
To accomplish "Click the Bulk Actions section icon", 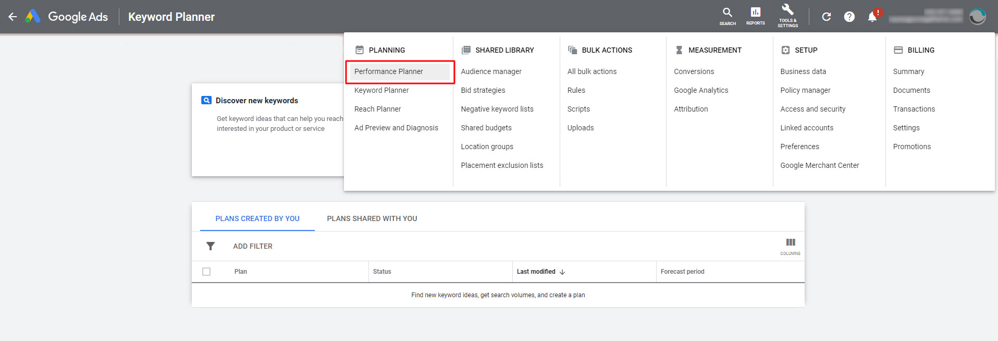I will pos(572,50).
